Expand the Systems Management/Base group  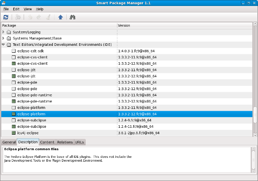pos(3,38)
